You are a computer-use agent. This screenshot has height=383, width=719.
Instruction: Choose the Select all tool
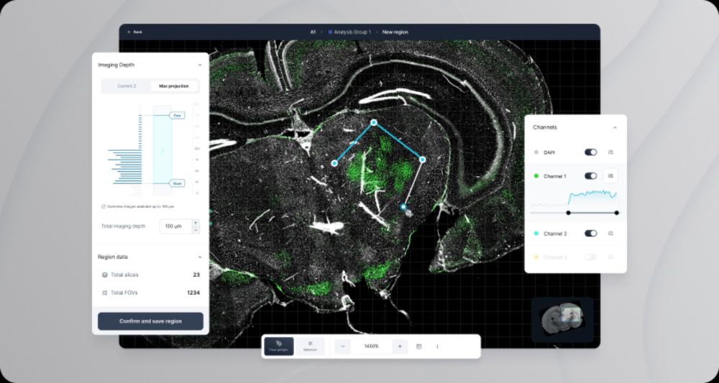[310, 346]
